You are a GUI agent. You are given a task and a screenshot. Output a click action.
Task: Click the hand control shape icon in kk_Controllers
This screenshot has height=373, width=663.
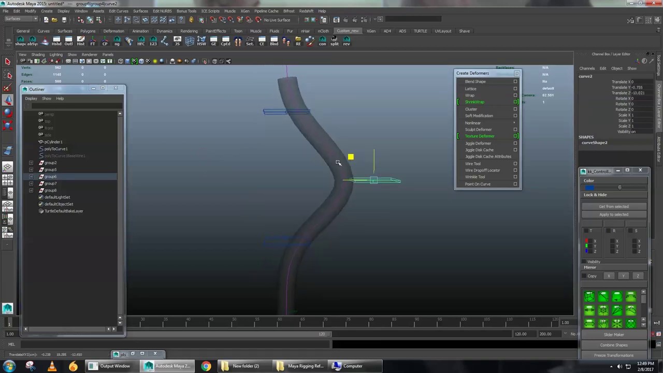click(603, 323)
